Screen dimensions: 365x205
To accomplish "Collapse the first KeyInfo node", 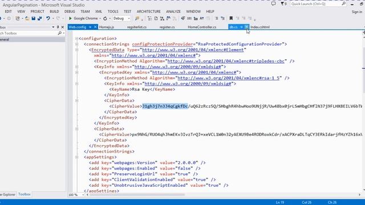I will coord(76,67).
